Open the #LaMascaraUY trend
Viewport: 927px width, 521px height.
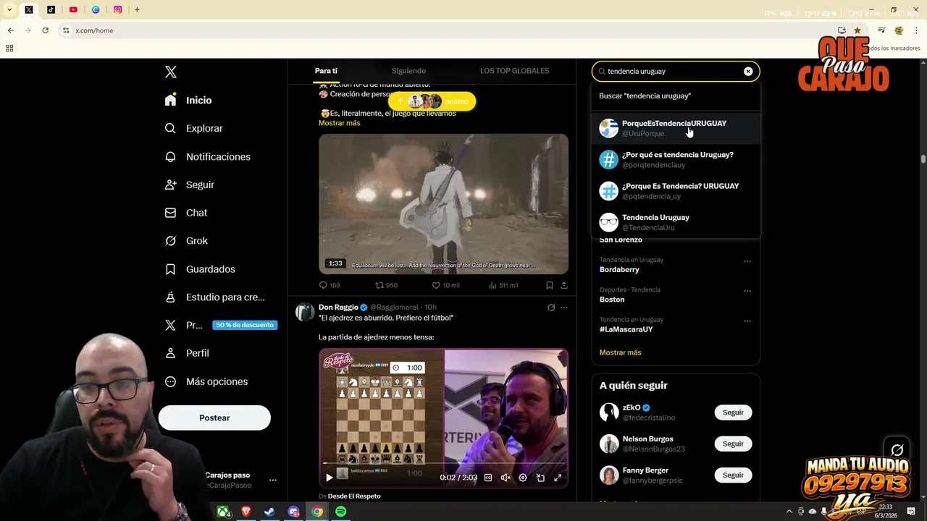point(626,329)
